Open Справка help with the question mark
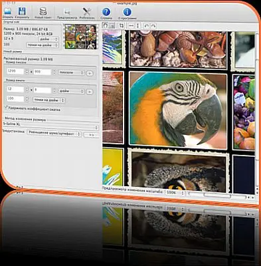261x266 pixels. coord(106,13)
